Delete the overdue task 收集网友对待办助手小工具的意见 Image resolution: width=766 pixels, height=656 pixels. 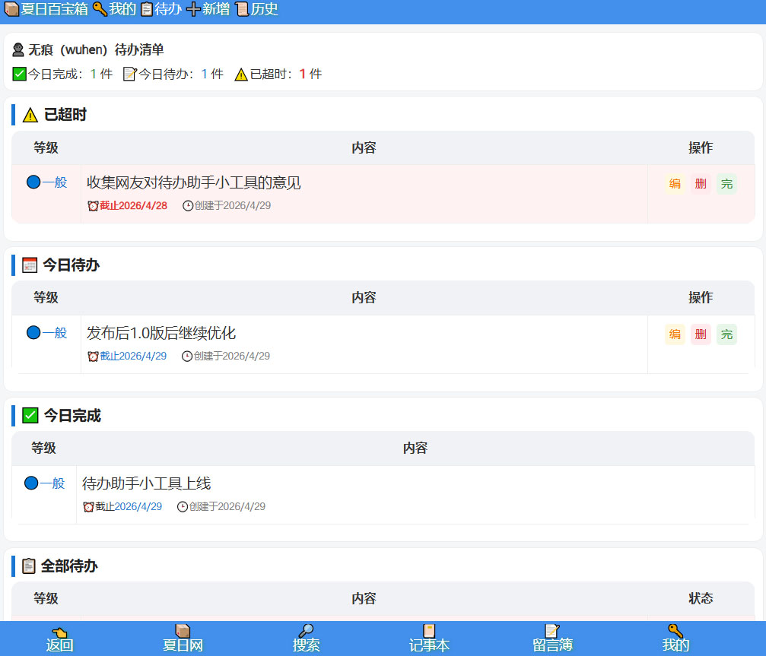701,184
